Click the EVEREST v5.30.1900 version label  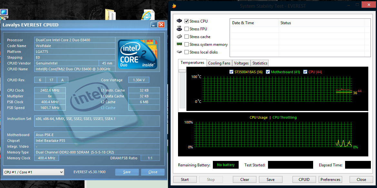[89, 172]
